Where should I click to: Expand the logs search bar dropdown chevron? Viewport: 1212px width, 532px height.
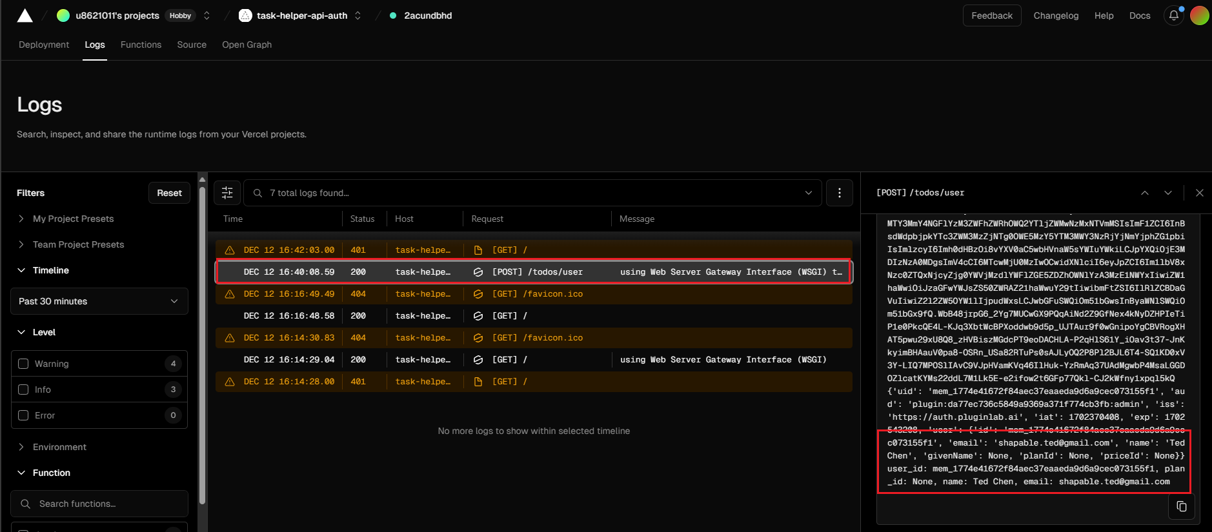pos(809,193)
